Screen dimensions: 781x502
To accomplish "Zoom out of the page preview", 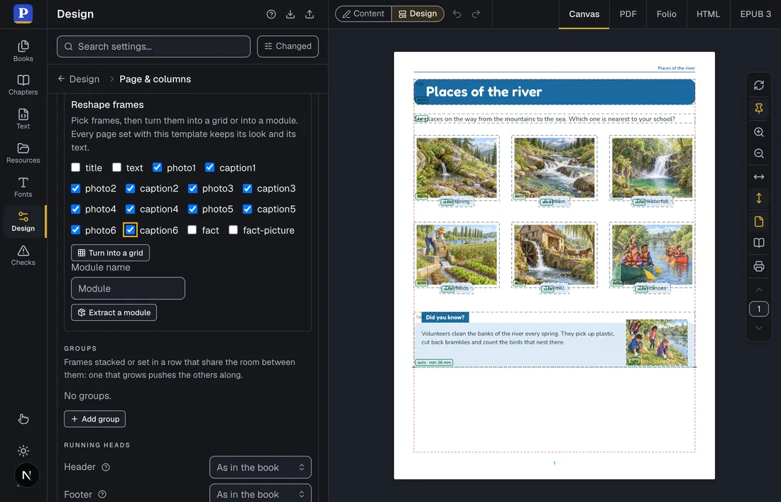I will pyautogui.click(x=758, y=153).
